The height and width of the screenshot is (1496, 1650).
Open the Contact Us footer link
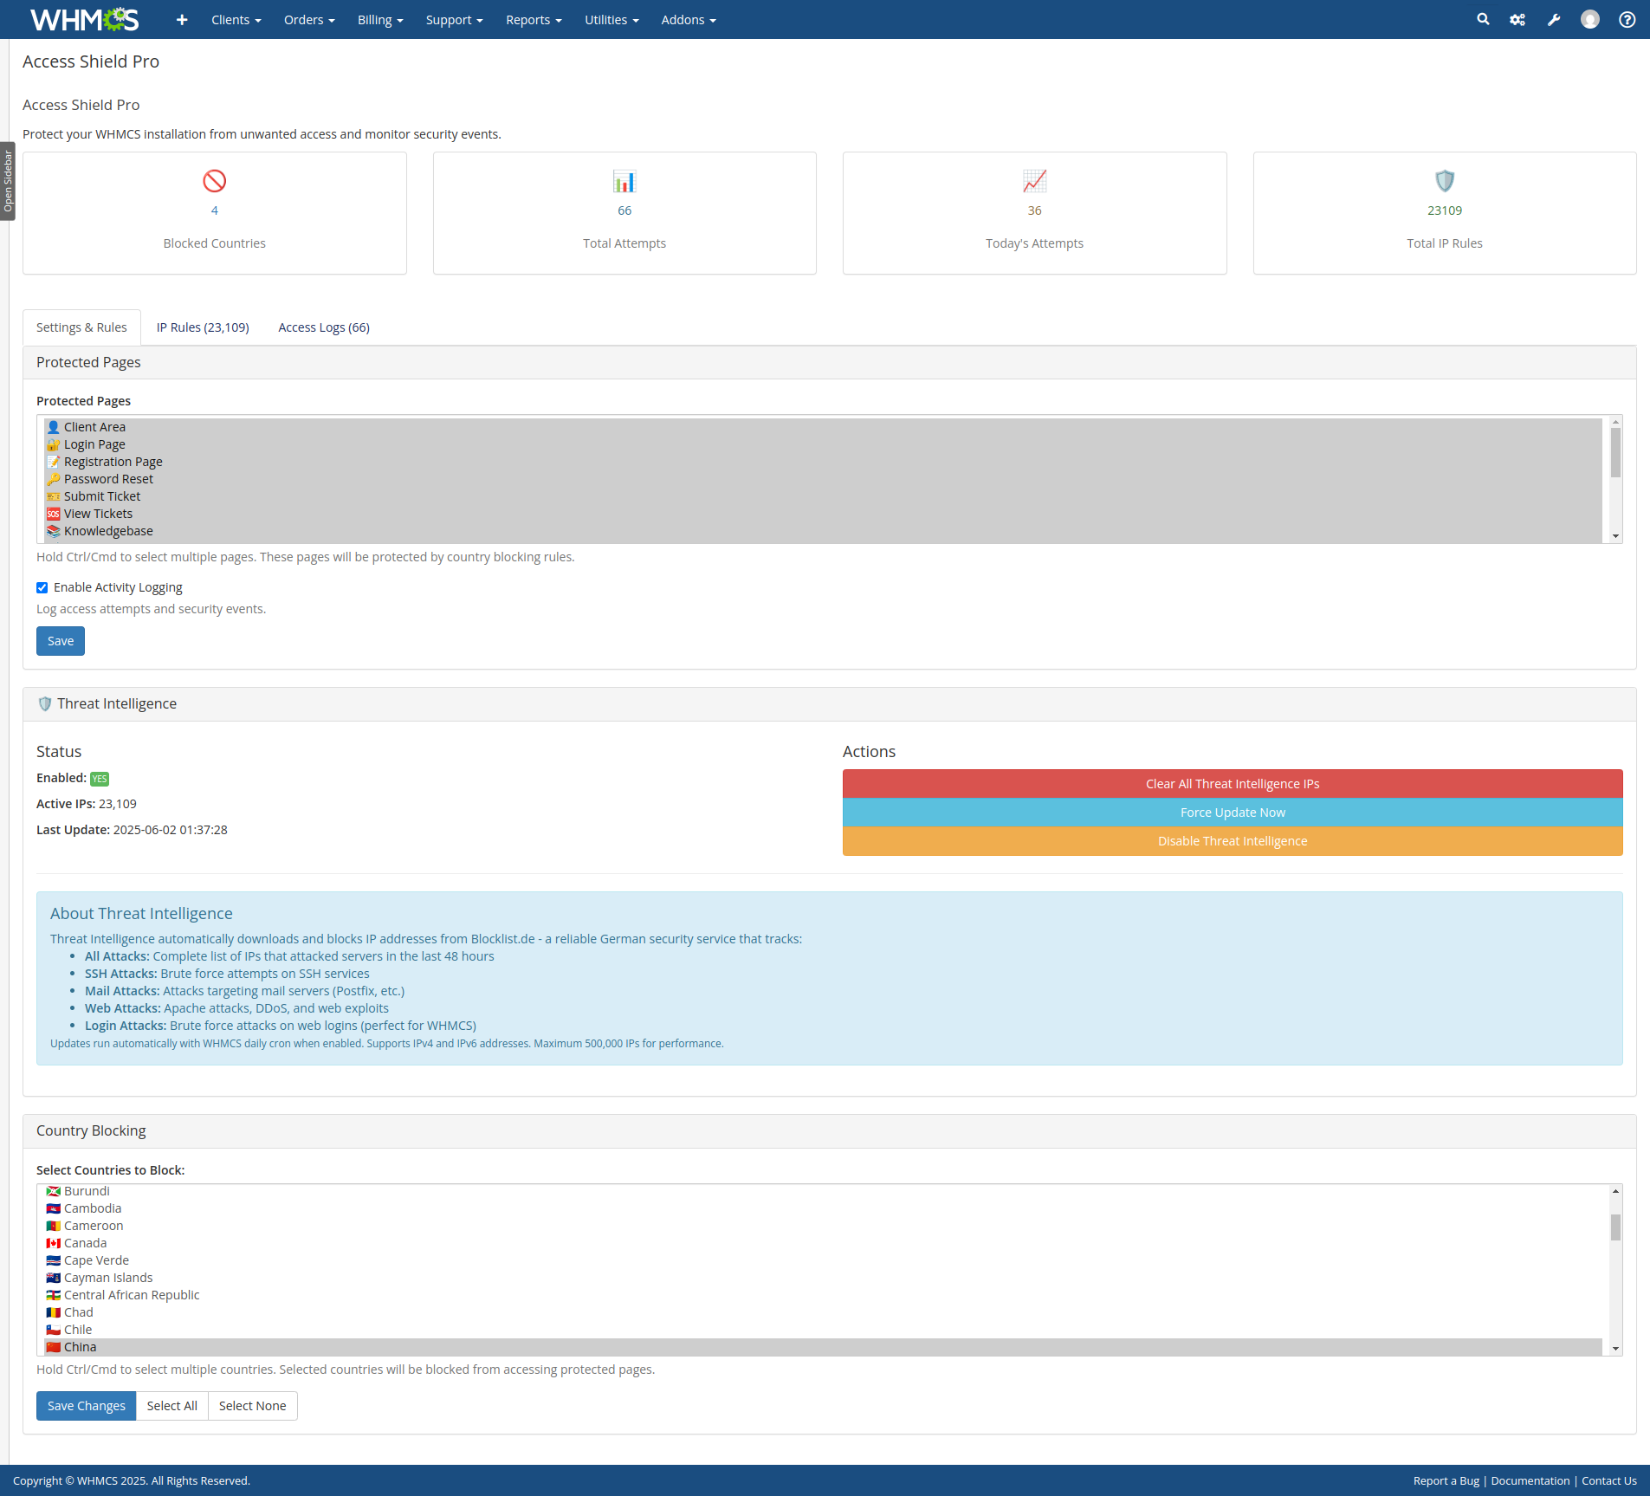(1609, 1480)
